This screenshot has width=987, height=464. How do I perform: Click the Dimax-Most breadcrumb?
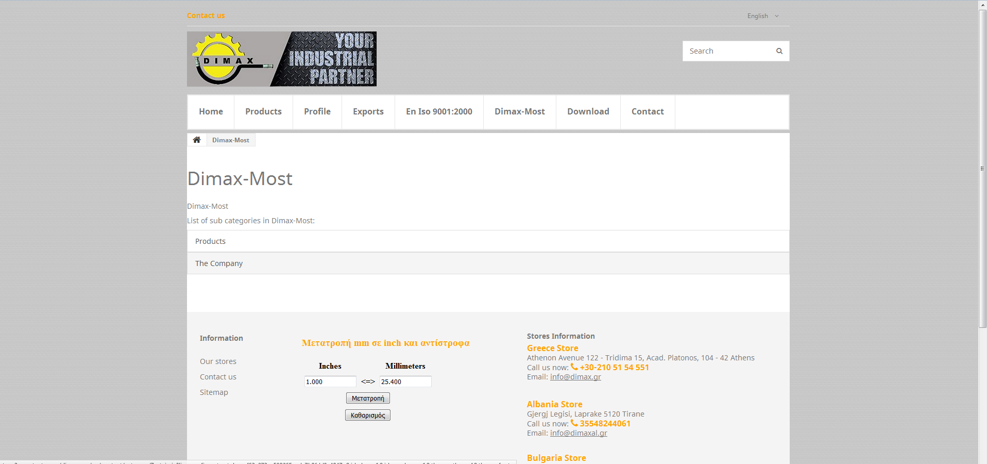[231, 140]
